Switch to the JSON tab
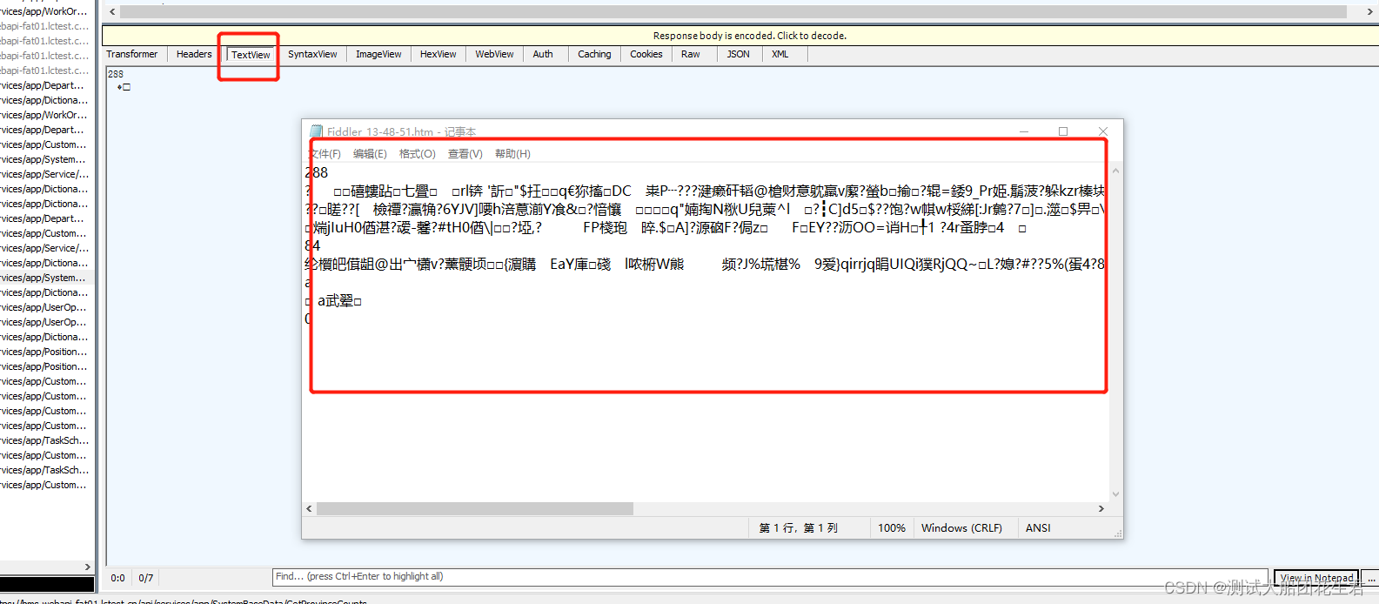 (x=739, y=54)
